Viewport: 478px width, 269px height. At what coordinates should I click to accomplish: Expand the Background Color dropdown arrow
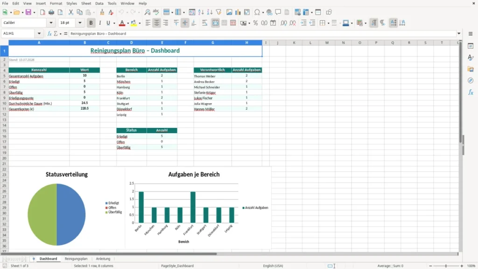click(140, 23)
